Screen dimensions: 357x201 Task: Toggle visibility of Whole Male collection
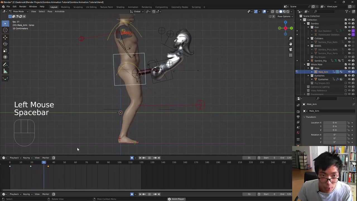[x=349, y=64]
